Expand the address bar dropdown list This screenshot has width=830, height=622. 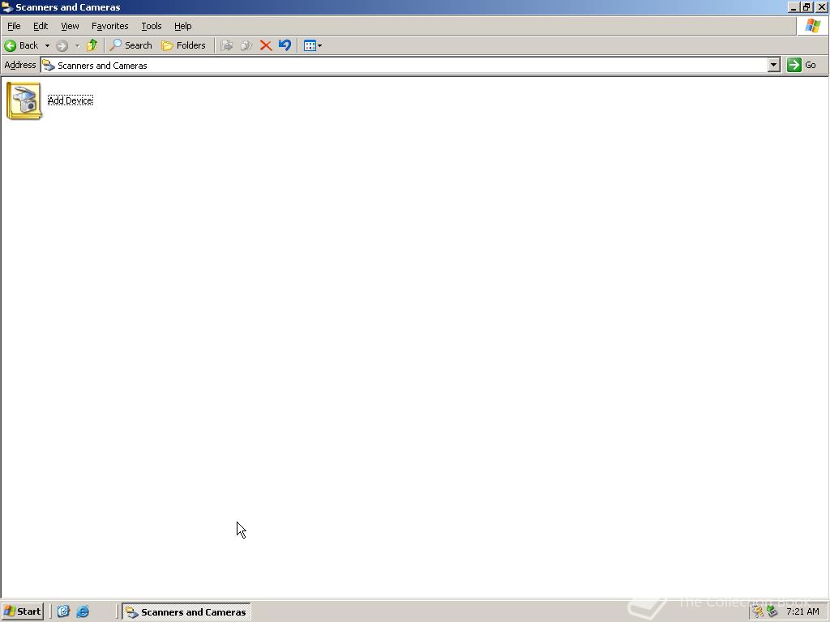[774, 65]
